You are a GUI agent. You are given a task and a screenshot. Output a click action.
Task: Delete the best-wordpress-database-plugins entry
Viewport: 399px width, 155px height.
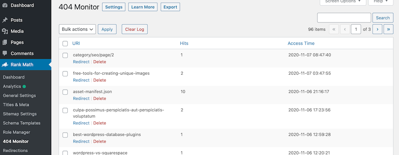[99, 141]
